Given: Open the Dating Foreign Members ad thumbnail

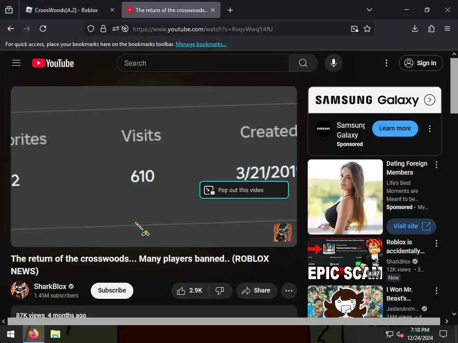Looking at the screenshot, I should pyautogui.click(x=345, y=197).
